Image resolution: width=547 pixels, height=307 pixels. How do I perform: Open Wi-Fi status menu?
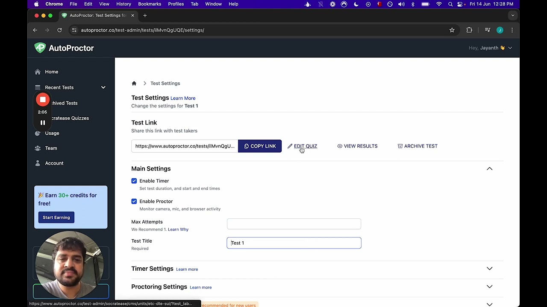pyautogui.click(x=439, y=4)
